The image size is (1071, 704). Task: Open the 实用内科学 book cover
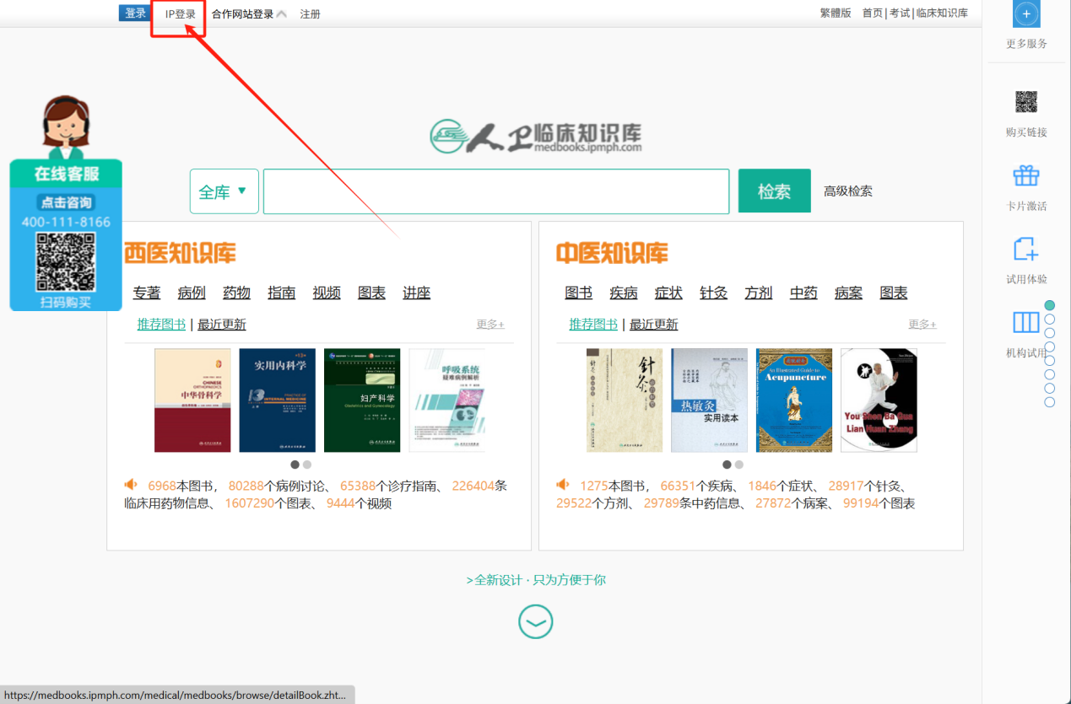click(x=277, y=400)
